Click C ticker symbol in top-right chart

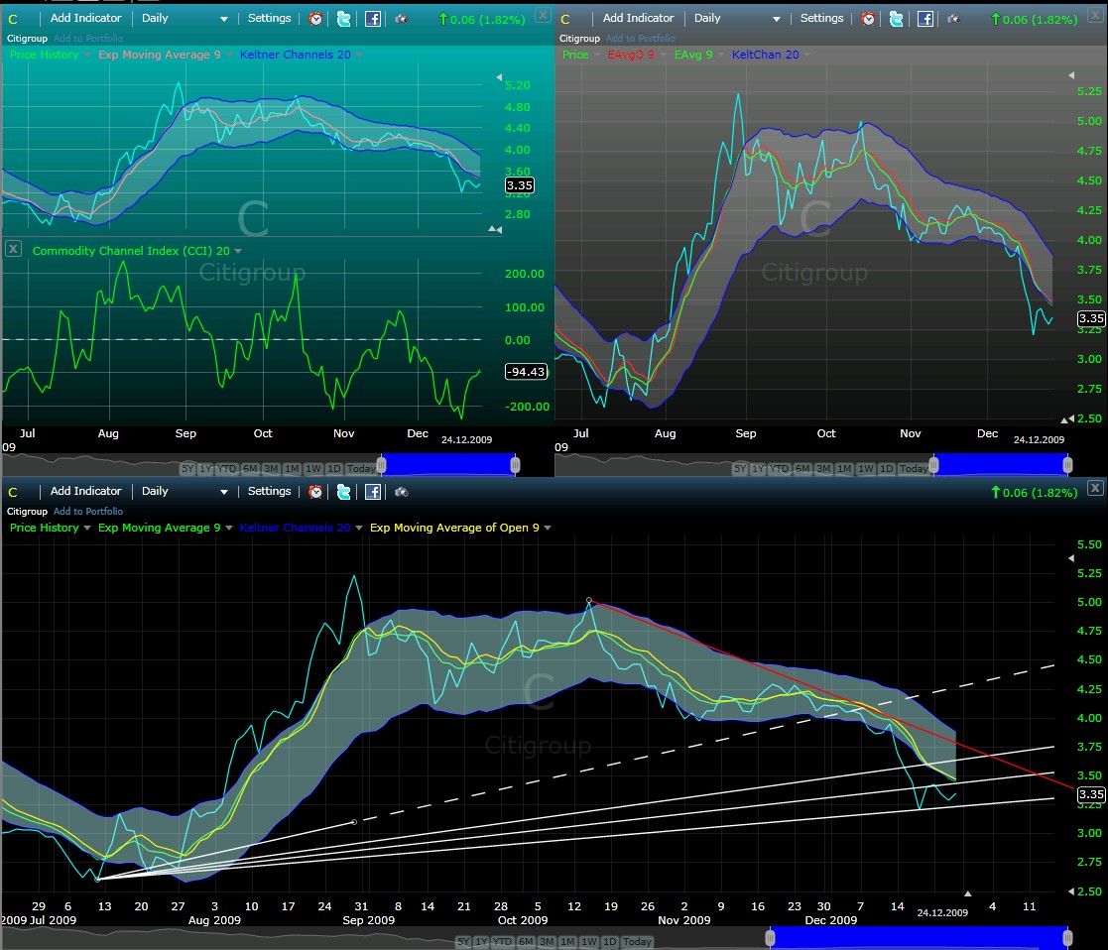click(565, 19)
